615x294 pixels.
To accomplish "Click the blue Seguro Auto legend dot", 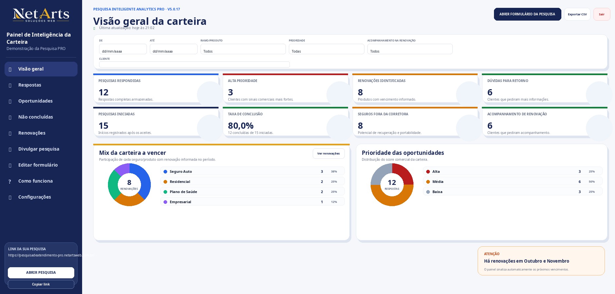I will [165, 171].
